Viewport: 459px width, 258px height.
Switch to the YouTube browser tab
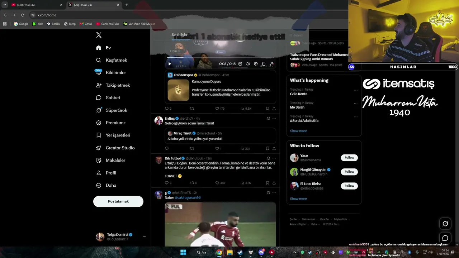coord(37,5)
